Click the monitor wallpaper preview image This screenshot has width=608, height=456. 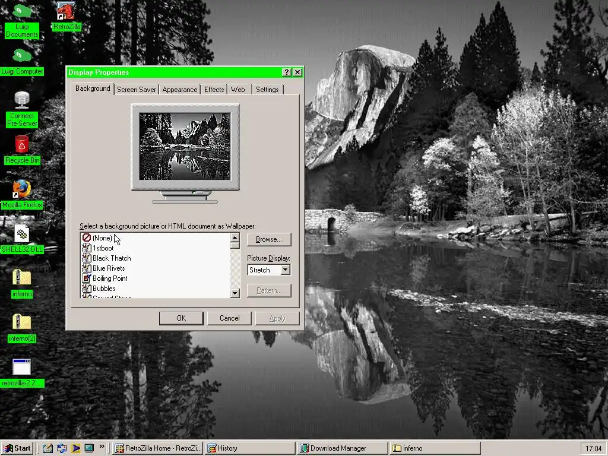(x=185, y=147)
